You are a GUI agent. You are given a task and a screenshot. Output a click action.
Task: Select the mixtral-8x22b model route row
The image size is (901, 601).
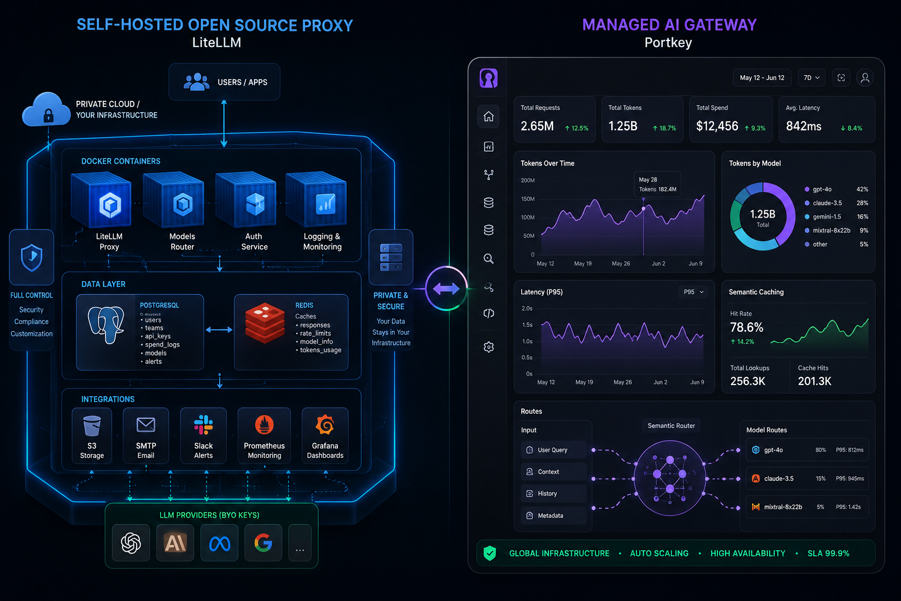pos(807,507)
